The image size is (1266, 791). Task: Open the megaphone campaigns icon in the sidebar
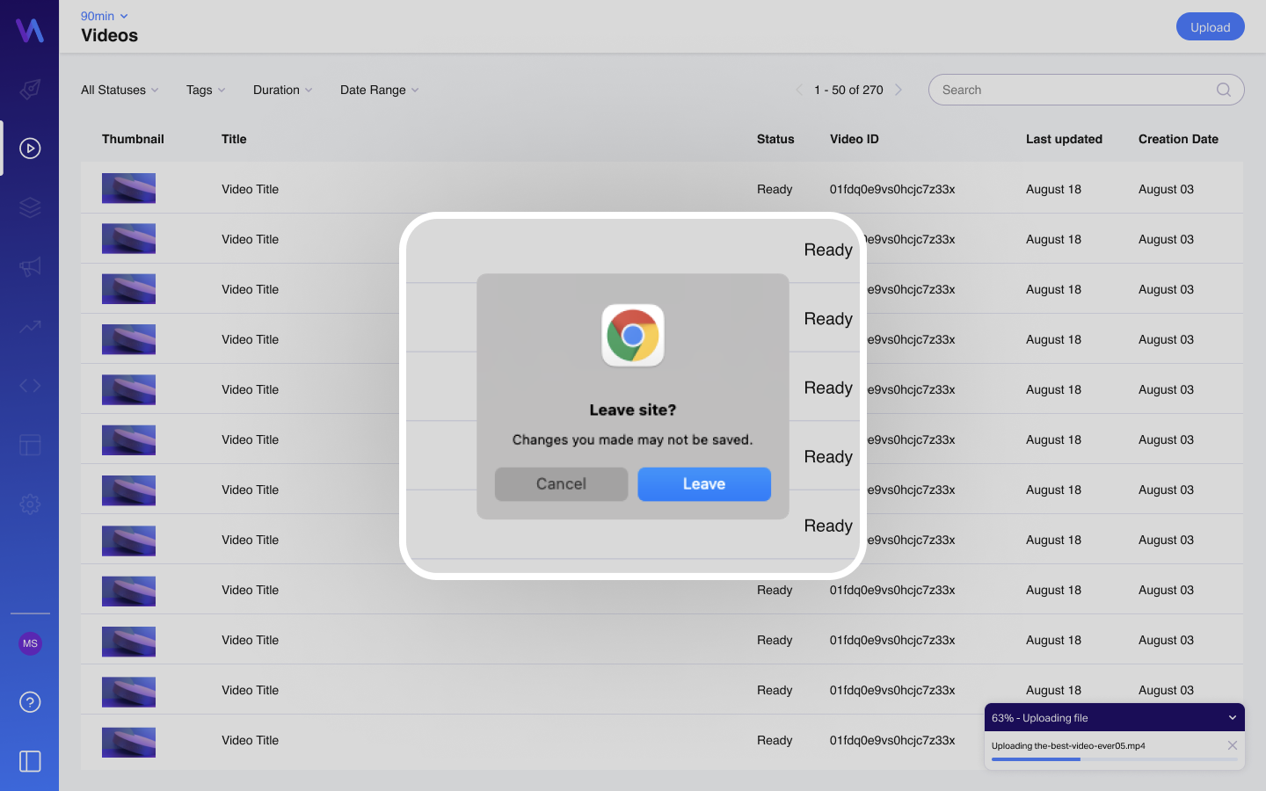tap(30, 266)
